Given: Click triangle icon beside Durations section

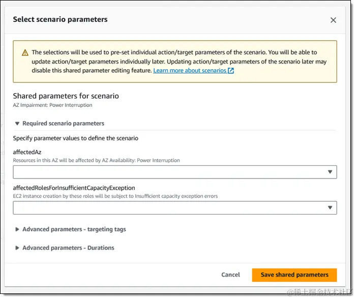Looking at the screenshot, I should coord(17,248).
